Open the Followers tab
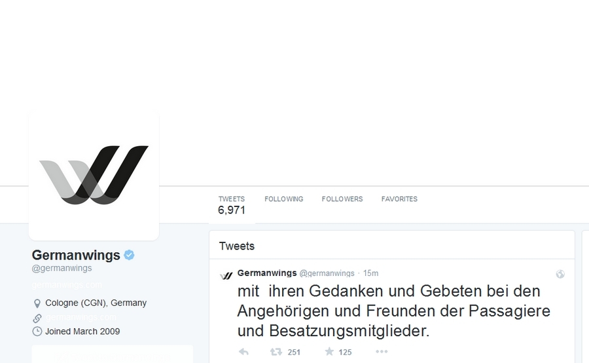Viewport: 589px width, 363px height. (x=342, y=199)
